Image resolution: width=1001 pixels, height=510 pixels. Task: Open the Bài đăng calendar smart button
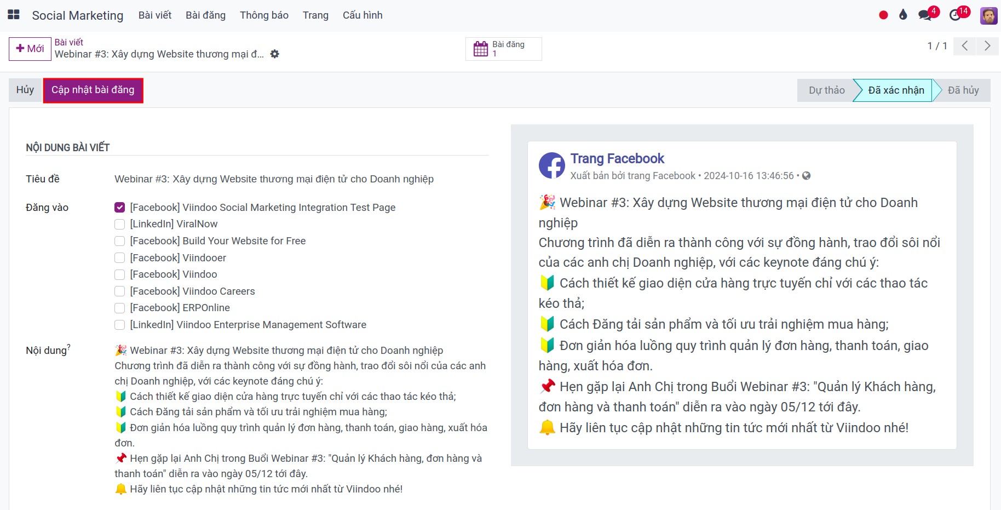point(502,48)
